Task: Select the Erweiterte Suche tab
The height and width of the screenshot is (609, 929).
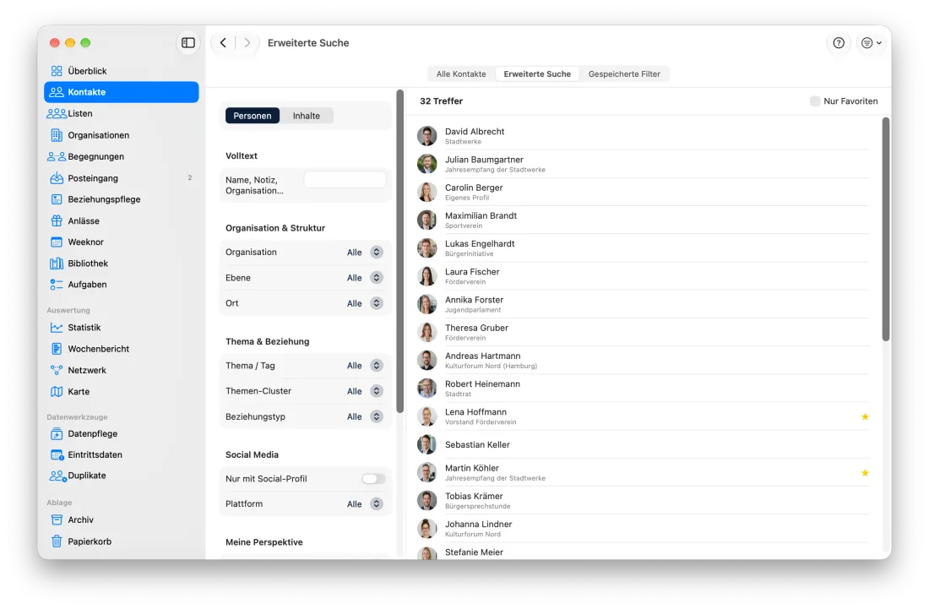Action: coord(537,74)
